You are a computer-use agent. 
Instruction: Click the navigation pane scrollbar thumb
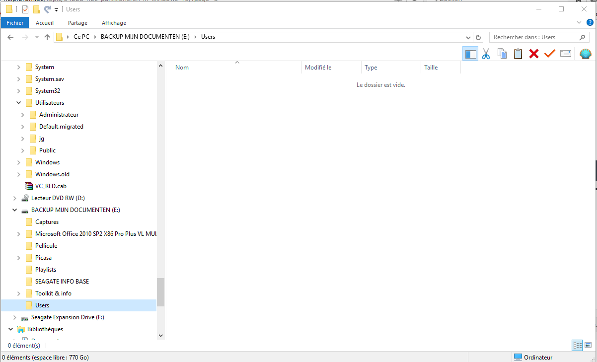160,292
